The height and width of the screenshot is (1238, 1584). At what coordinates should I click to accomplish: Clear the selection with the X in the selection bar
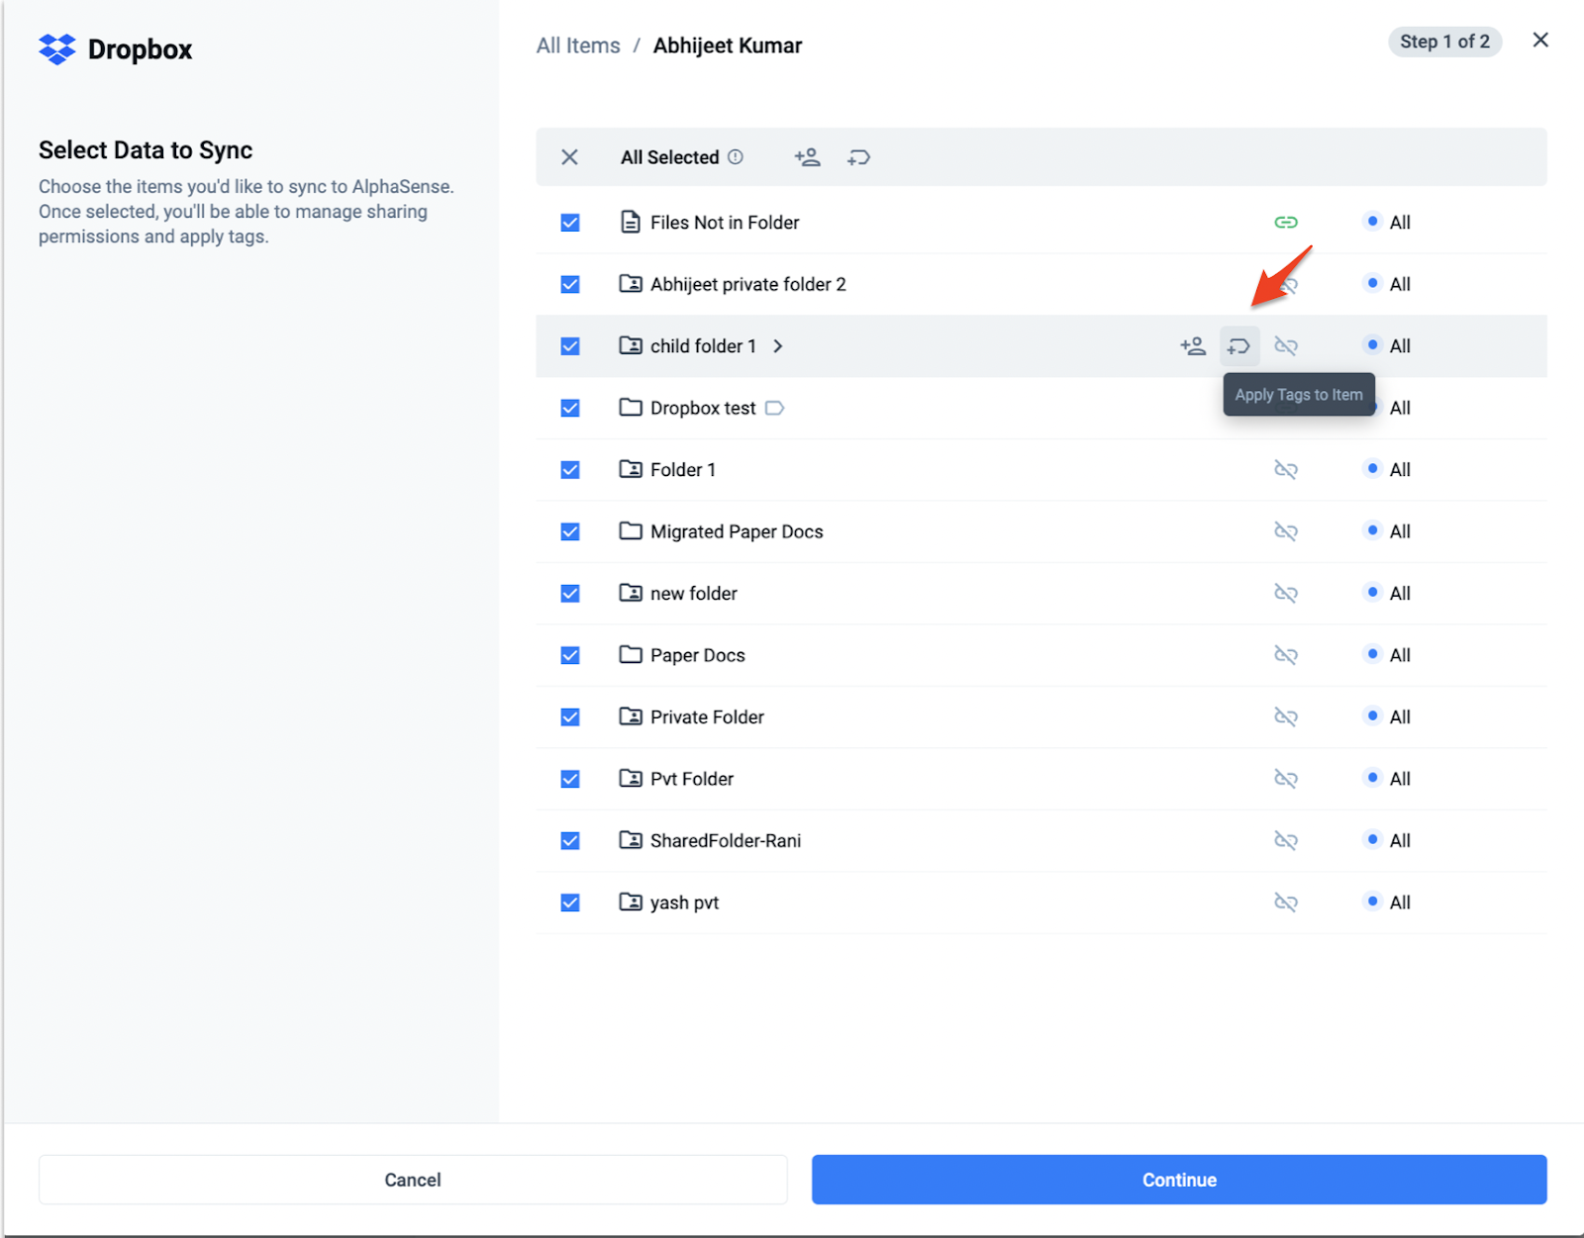click(569, 157)
